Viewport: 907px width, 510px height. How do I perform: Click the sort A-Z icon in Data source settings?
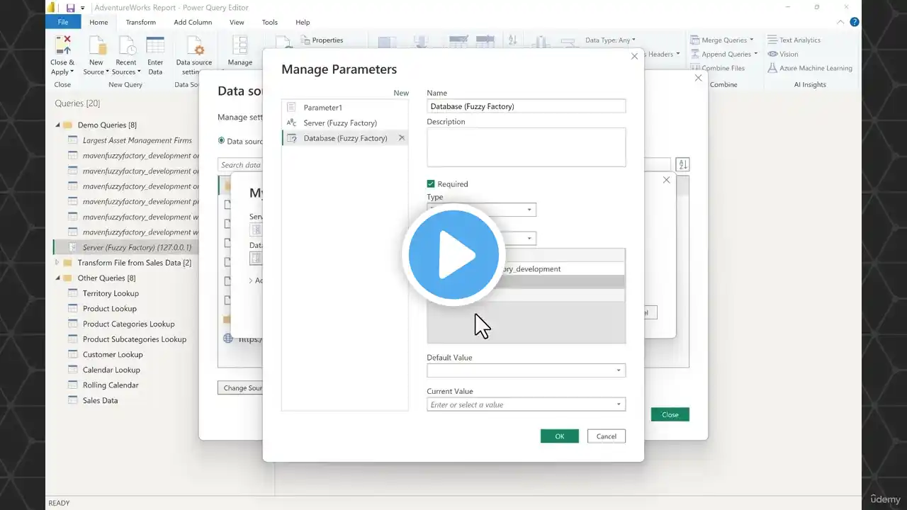point(682,165)
